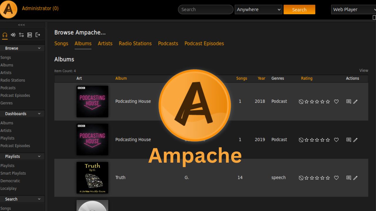The width and height of the screenshot is (376, 211).
Task: Switch to the Songs browse tab
Action: tap(61, 43)
